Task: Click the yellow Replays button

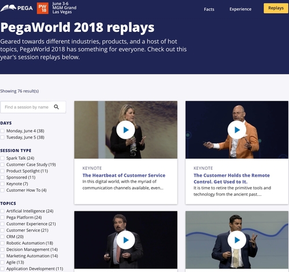Action: coord(276,8)
